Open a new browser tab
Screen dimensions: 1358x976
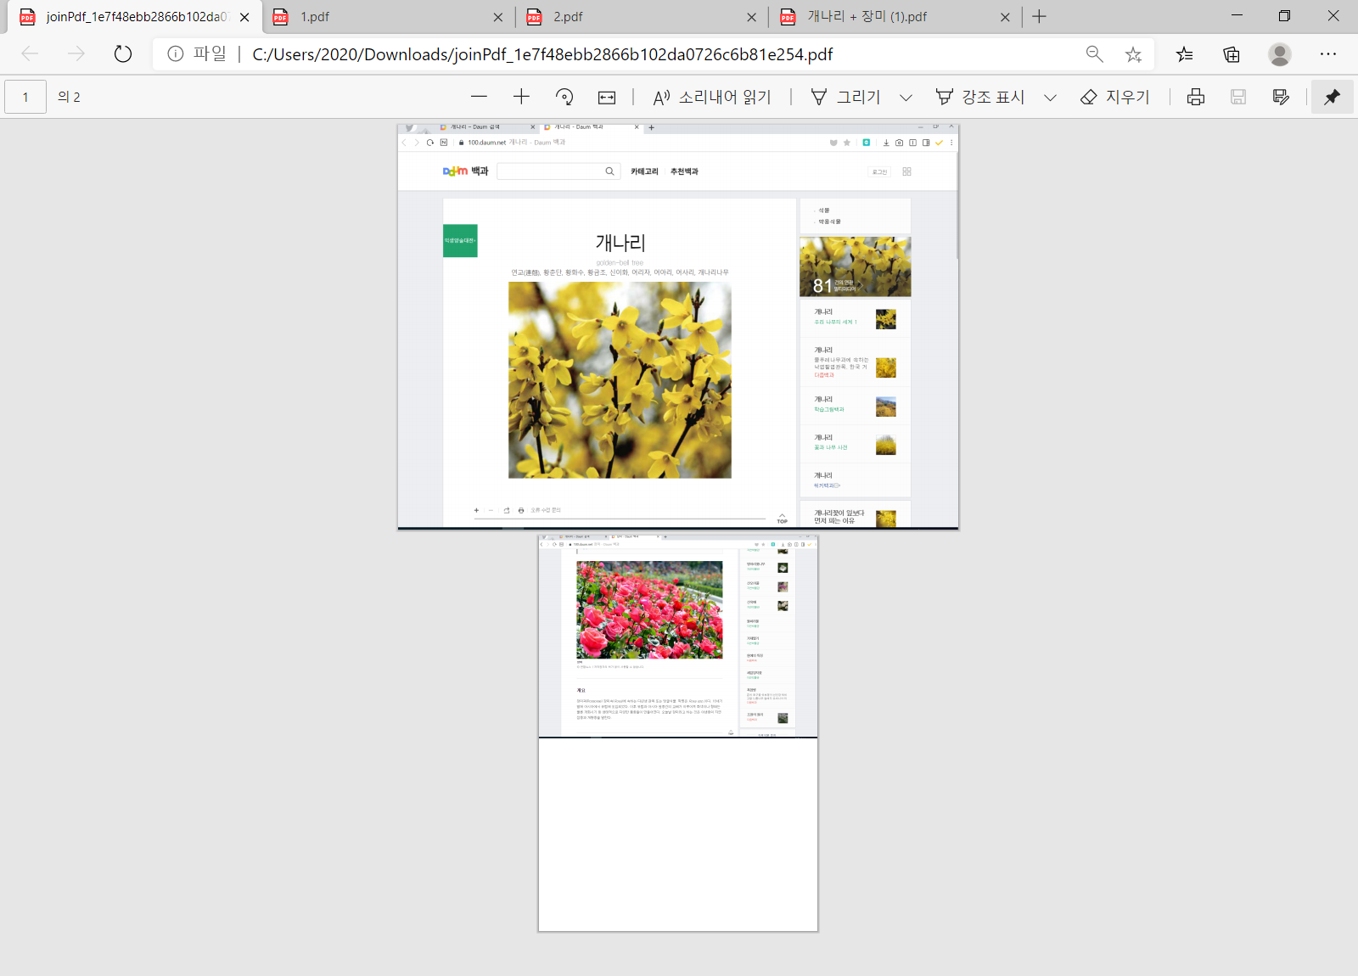tap(1040, 17)
